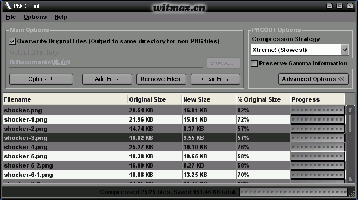Viewport: 358px width, 200px height.
Task: Collapse Advanced Options panel
Action: click(314, 79)
